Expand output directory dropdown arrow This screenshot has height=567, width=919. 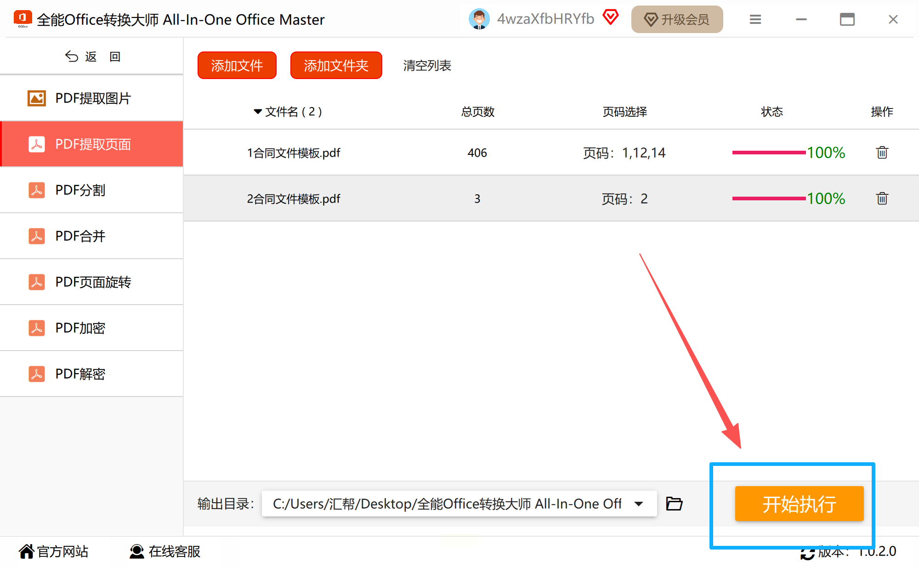pos(639,504)
